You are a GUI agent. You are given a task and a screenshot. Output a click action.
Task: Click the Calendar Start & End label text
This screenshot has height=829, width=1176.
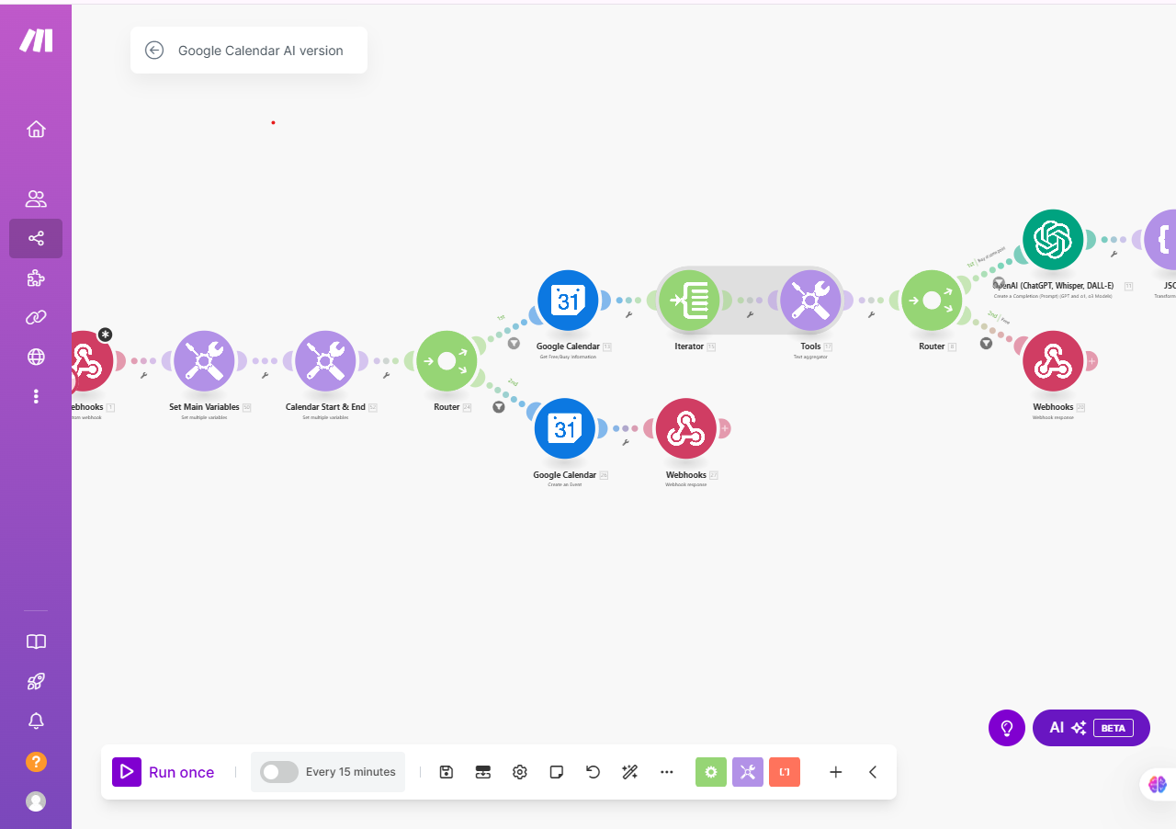point(325,407)
